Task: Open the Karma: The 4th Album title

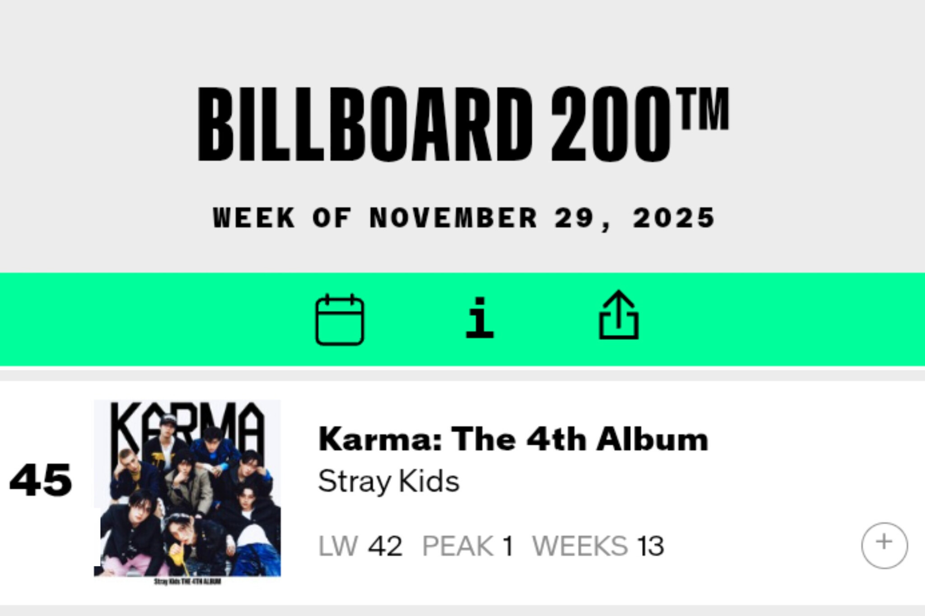Action: point(513,439)
